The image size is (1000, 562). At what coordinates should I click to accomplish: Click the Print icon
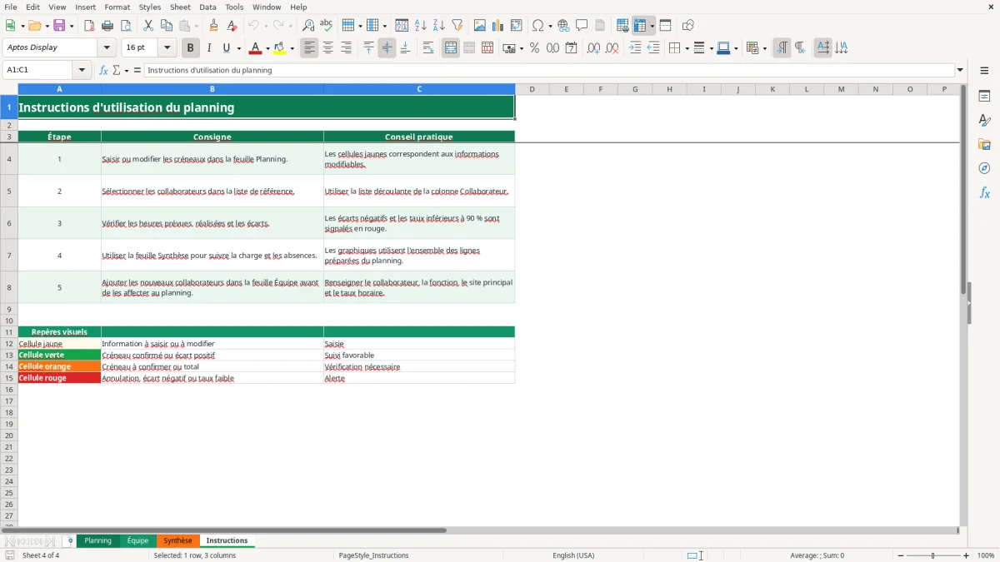107,26
